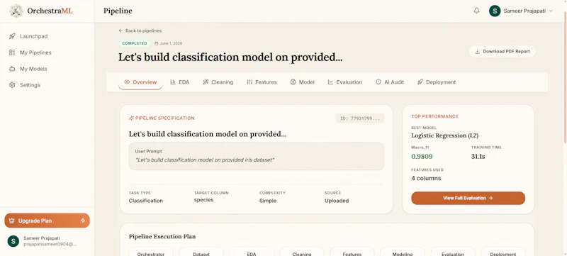Click the bottom-left sidebar avatar S

(x=13, y=241)
